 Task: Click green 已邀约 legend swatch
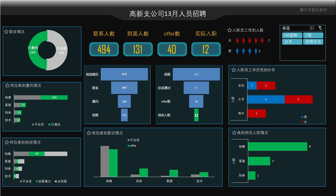point(49,125)
